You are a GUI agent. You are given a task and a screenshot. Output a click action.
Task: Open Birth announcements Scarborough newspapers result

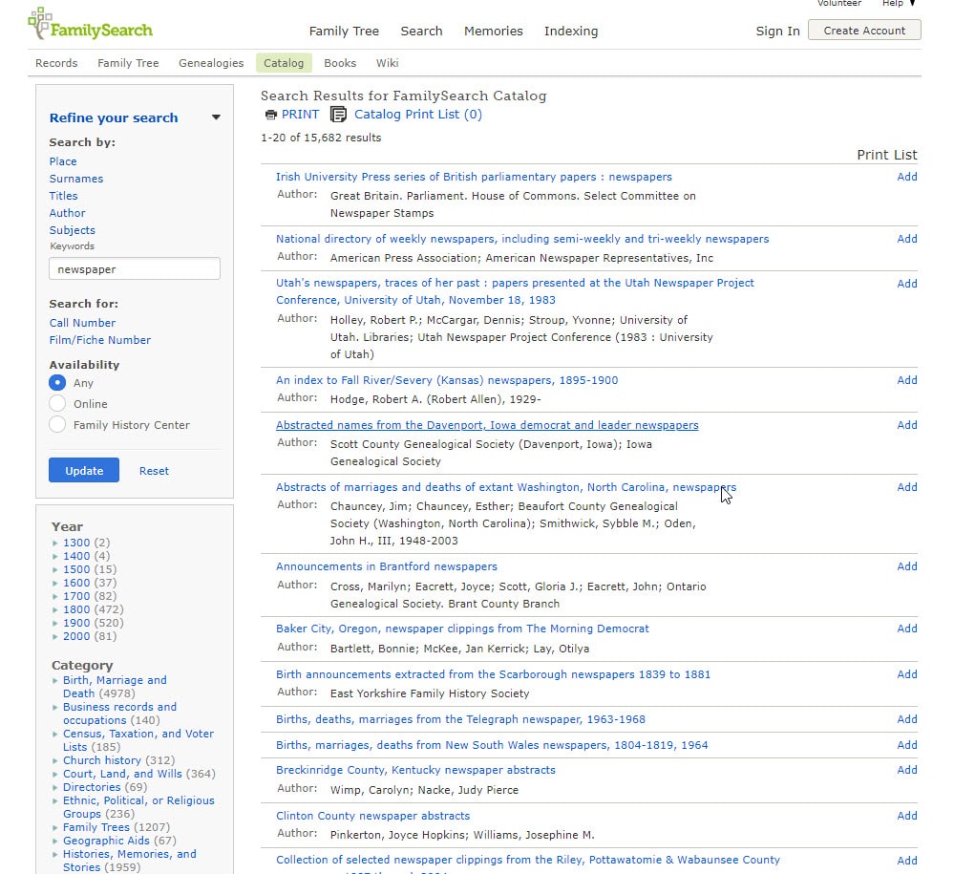pos(493,674)
